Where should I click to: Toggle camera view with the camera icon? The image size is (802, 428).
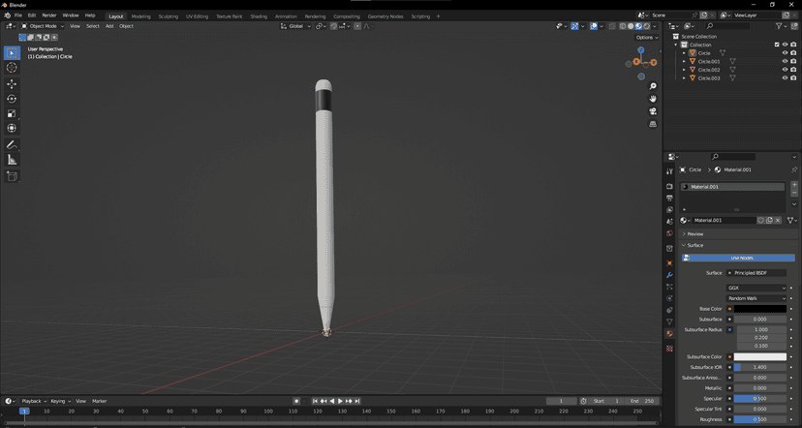[653, 111]
